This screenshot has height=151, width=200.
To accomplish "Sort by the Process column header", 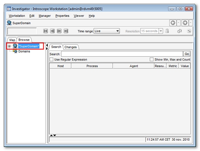I will click(92, 66).
